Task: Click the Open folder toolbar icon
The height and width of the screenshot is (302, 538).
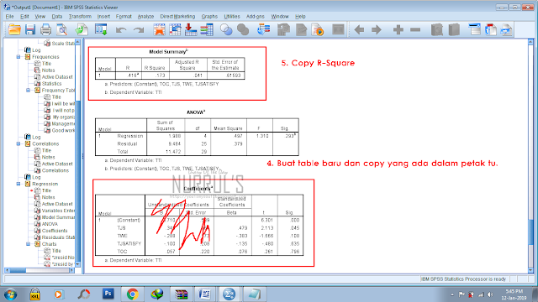Action: (15, 30)
